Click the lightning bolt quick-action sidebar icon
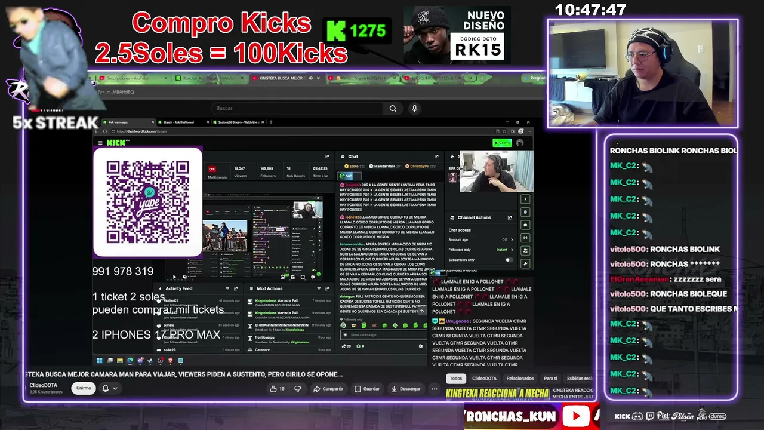The width and height of the screenshot is (764, 430). [x=525, y=199]
